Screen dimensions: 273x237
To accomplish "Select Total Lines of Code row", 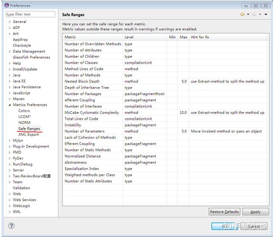I will [x=165, y=119].
